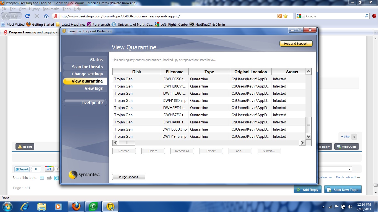Sort by Risk column header
Image resolution: width=378 pixels, height=212 pixels.
pyautogui.click(x=137, y=72)
